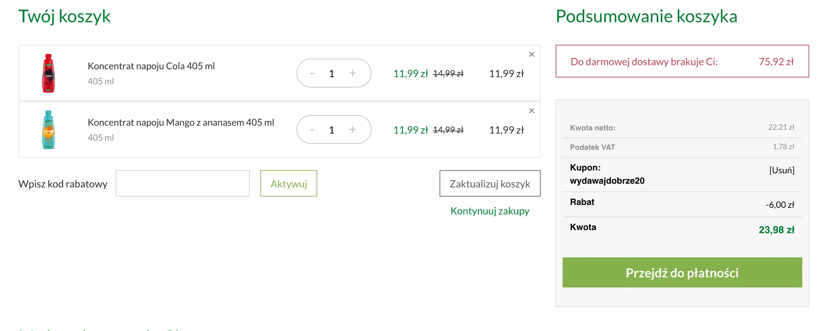The height and width of the screenshot is (331, 834).
Task: Decrease quantity of Cola concentrate
Action: coord(312,73)
